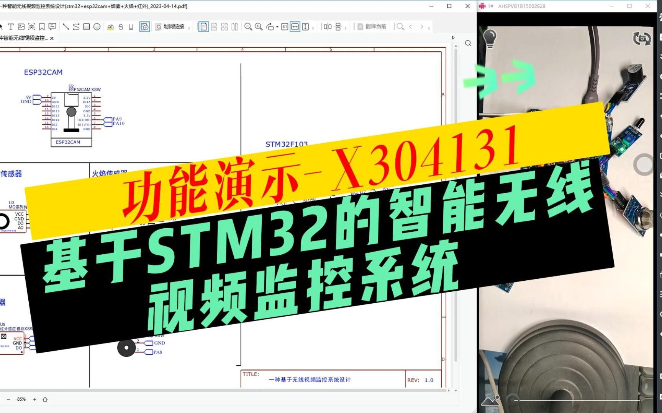The width and height of the screenshot is (662, 413).
Task: Decrease zoom with the minus button at bottom
Action: [x=8, y=400]
